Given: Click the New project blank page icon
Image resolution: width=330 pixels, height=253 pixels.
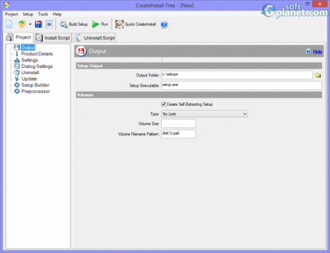Looking at the screenshot, I should 9,24.
